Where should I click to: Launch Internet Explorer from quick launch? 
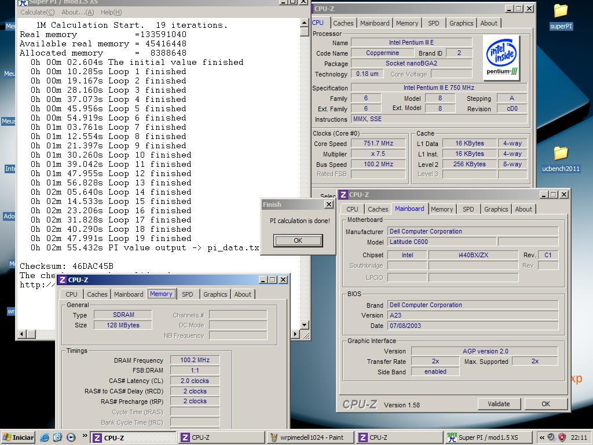point(44,437)
